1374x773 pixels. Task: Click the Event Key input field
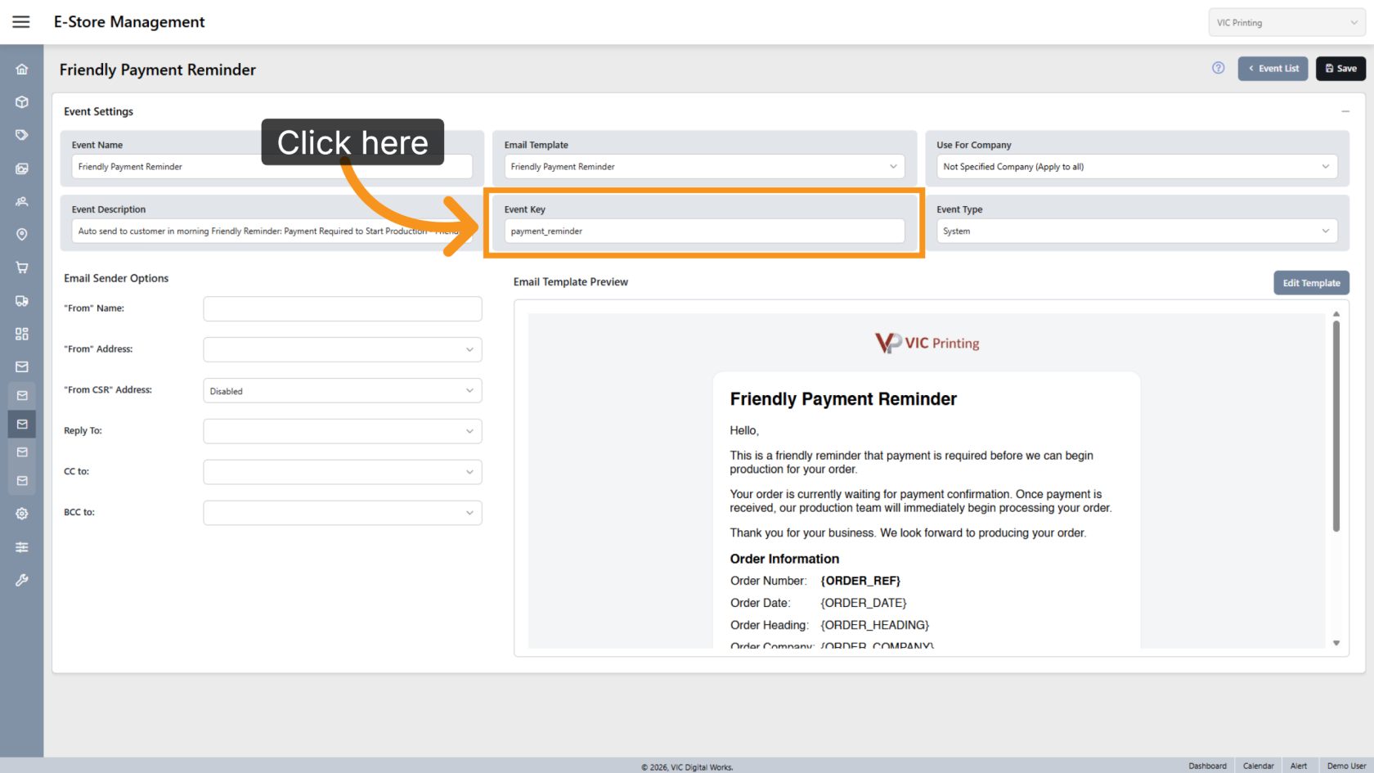tap(704, 231)
